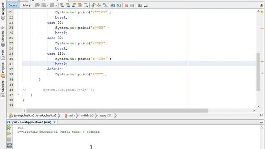Click BUILD SUCCESSFUL text in Output

[43, 132]
